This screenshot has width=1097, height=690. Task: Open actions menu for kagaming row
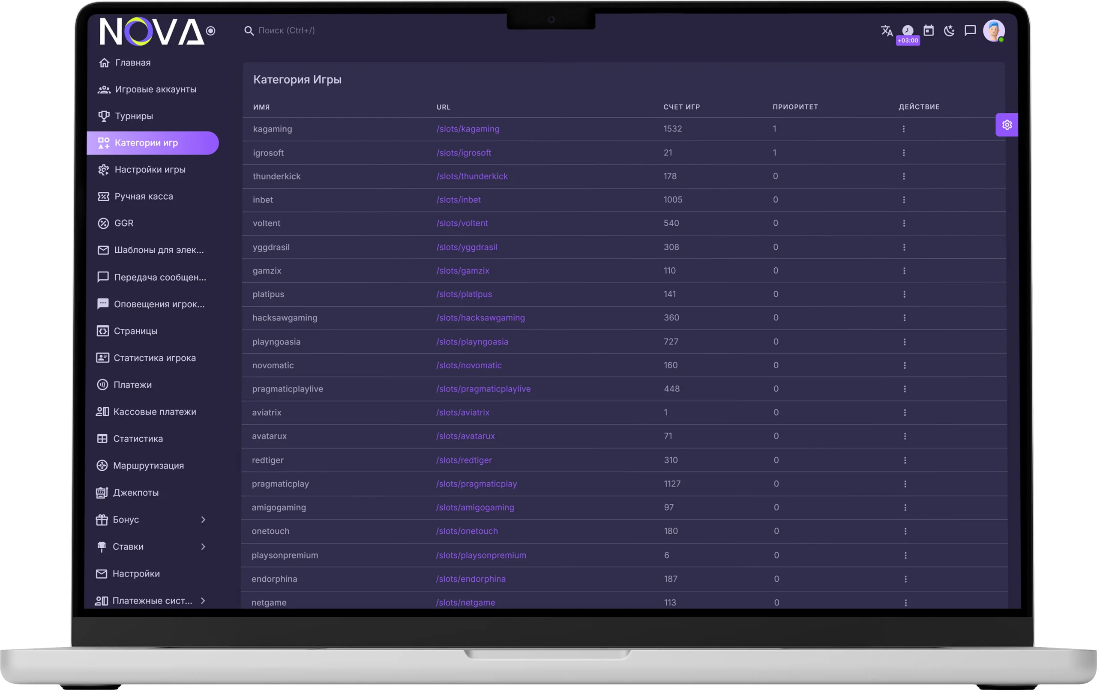(903, 129)
